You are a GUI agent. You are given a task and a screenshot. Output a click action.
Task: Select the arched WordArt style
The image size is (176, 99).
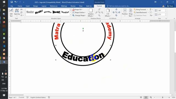(x=48, y=12)
